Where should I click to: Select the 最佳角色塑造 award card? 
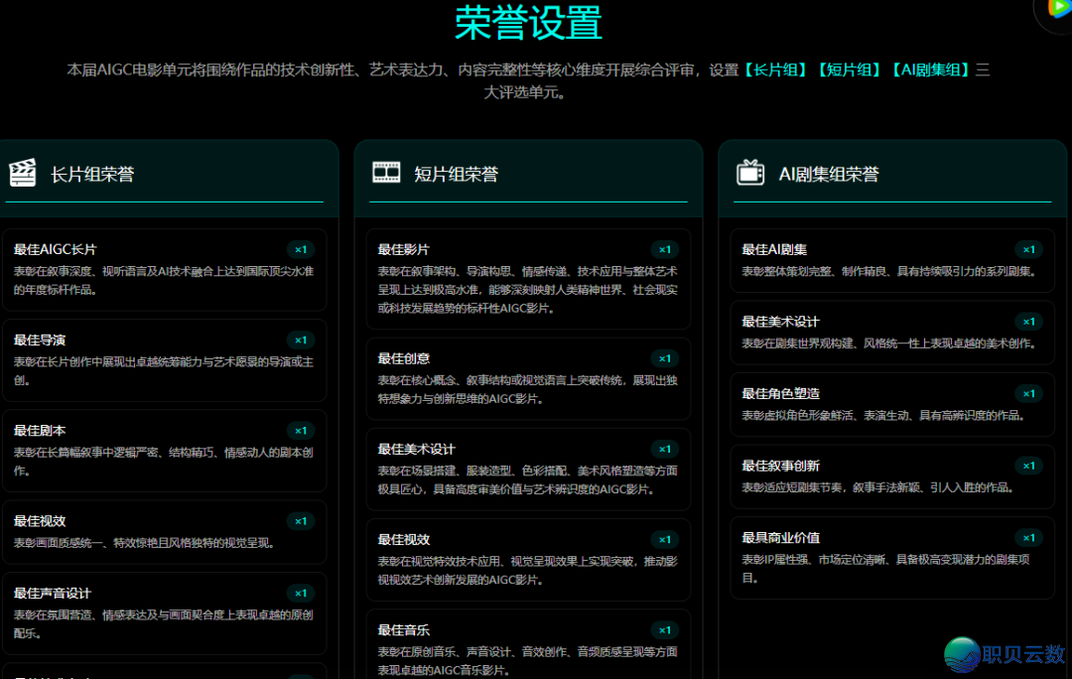891,405
